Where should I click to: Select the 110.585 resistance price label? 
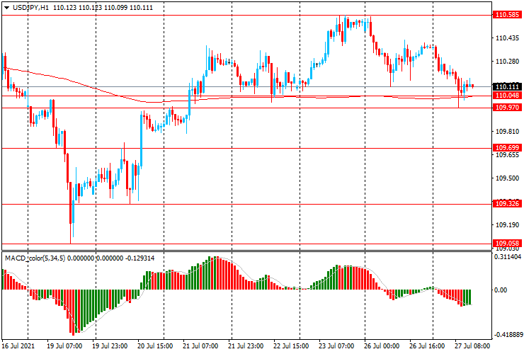[507, 15]
